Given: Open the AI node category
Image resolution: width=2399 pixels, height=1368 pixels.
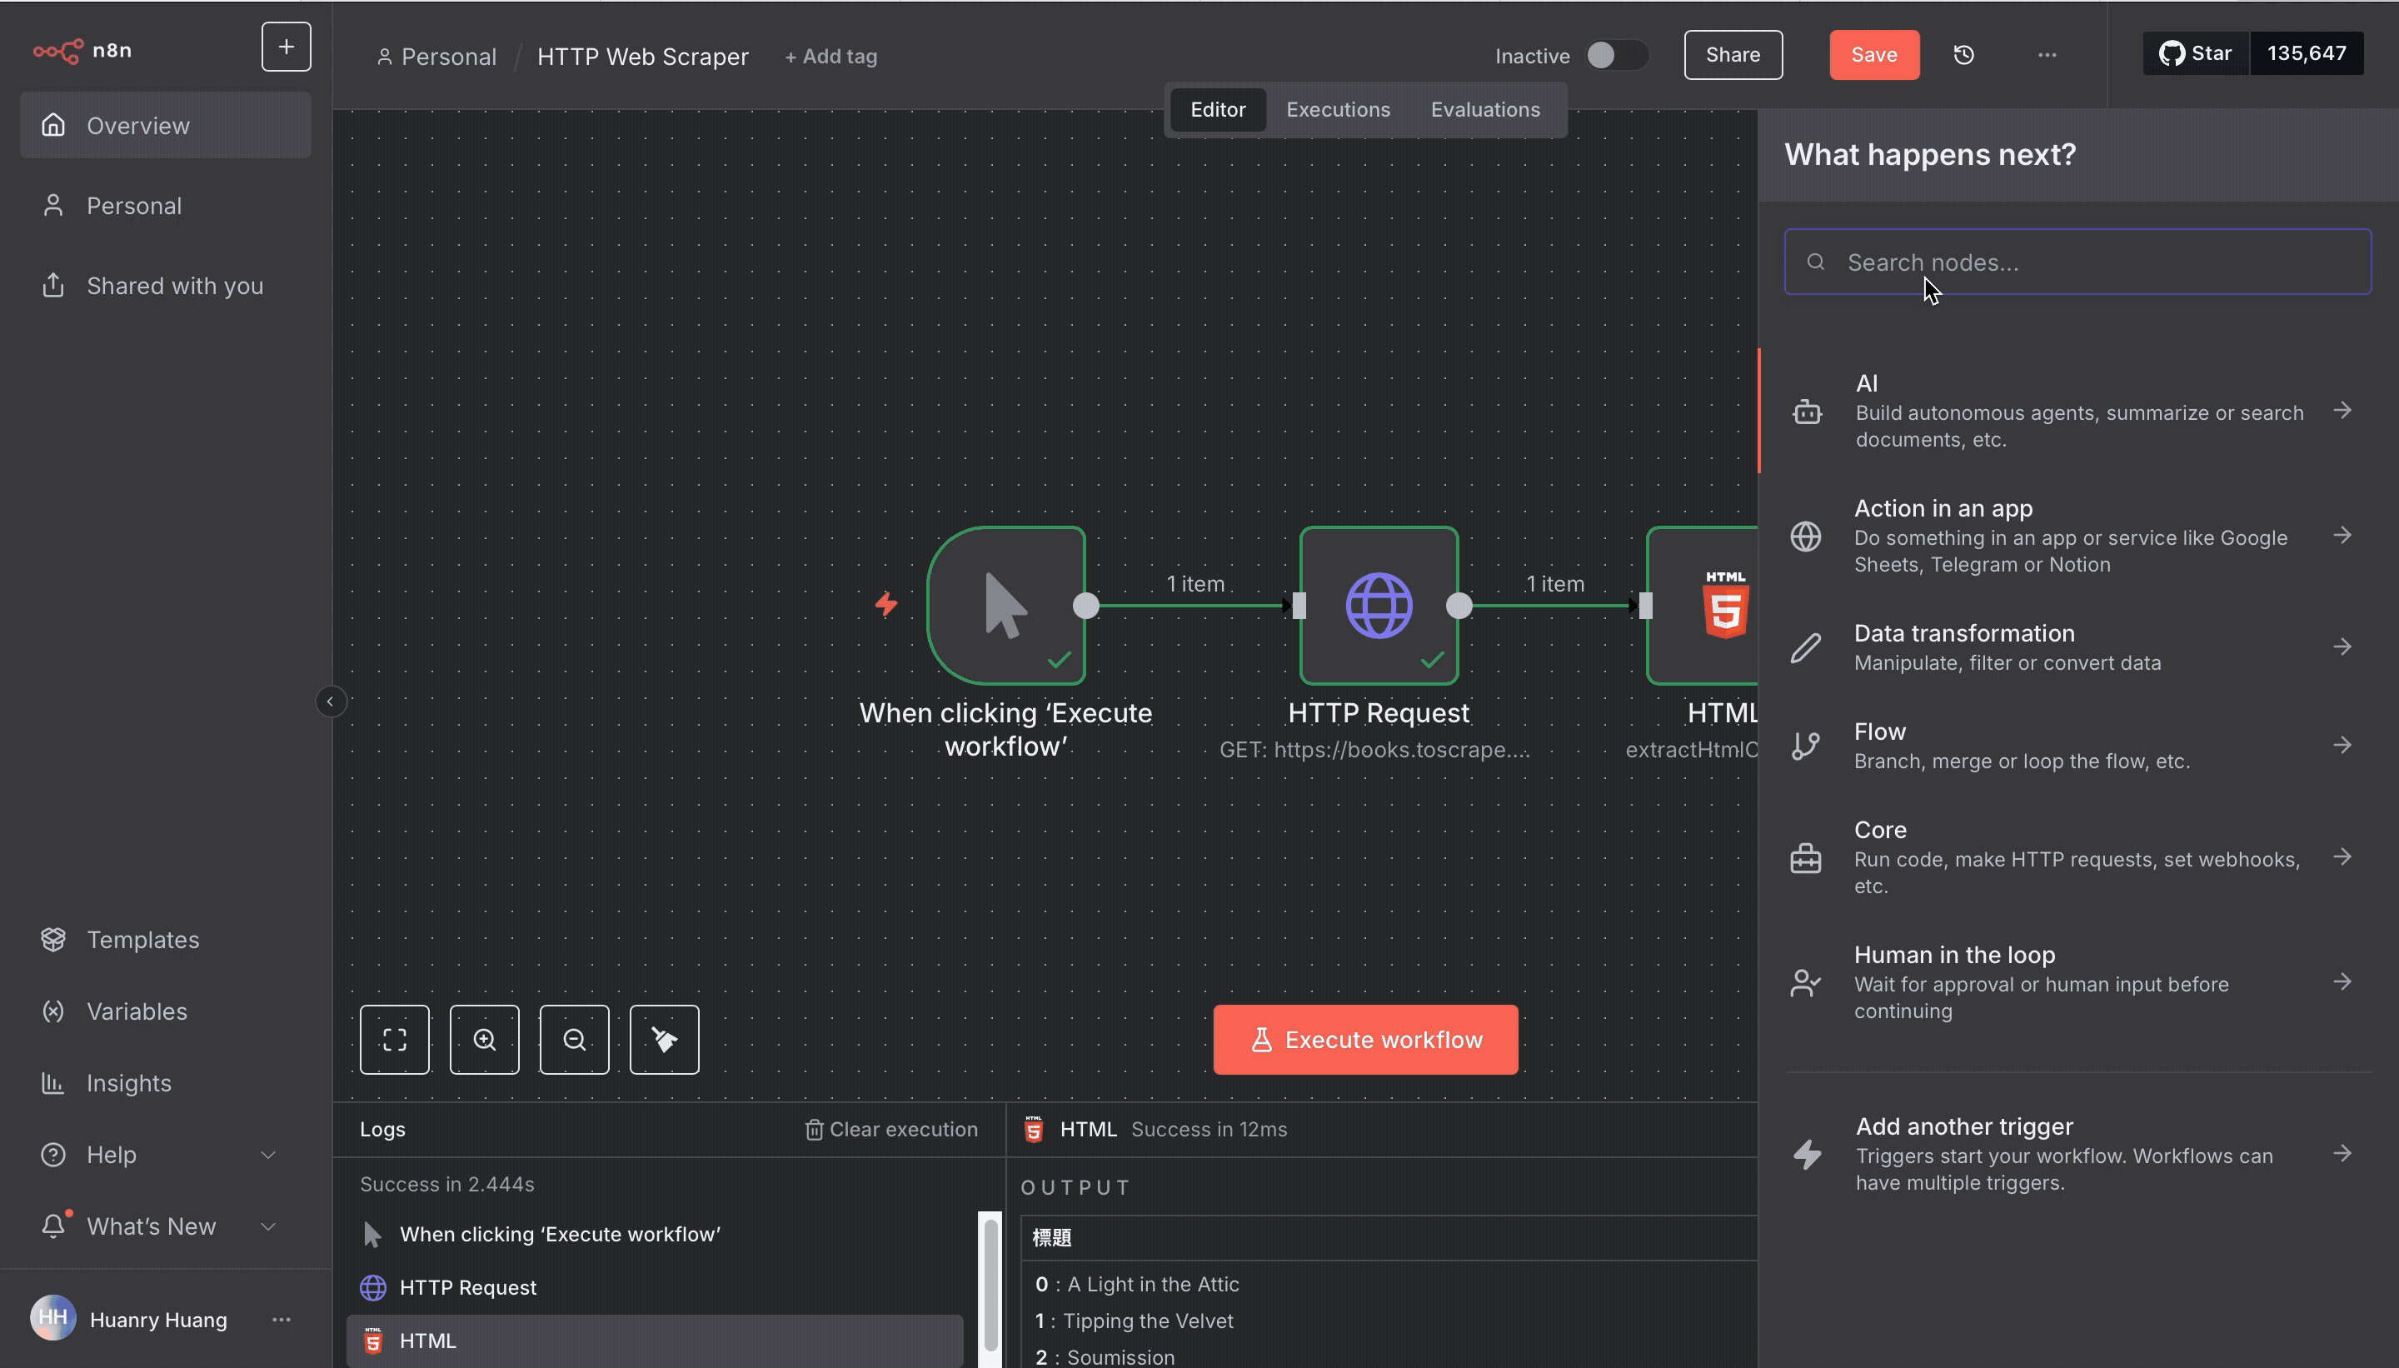Looking at the screenshot, I should [x=2077, y=411].
